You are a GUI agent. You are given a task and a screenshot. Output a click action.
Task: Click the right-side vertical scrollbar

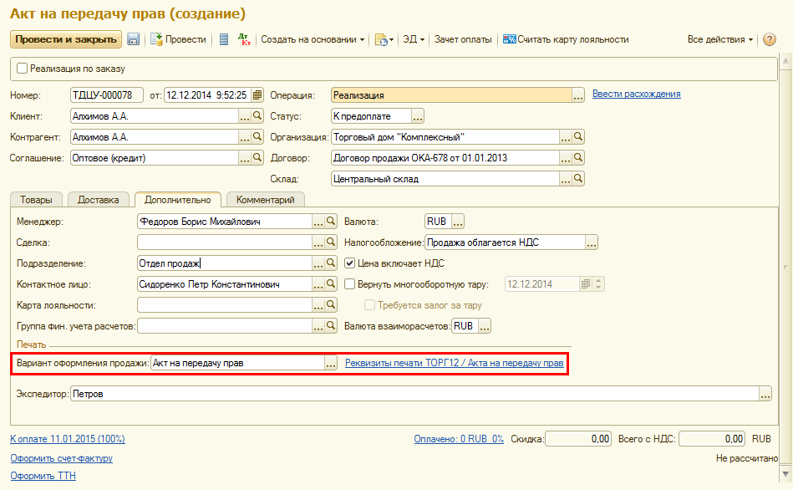tap(785, 265)
